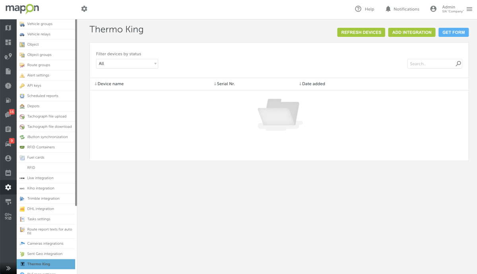This screenshot has height=274, width=477.
Task: Sort table by Date added column
Action: (x=313, y=84)
